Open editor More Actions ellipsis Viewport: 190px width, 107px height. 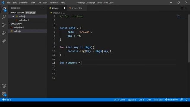click(186, 8)
